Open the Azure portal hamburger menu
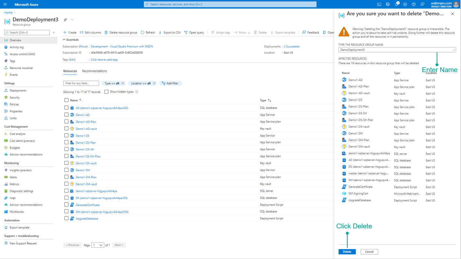 (x=5, y=4)
